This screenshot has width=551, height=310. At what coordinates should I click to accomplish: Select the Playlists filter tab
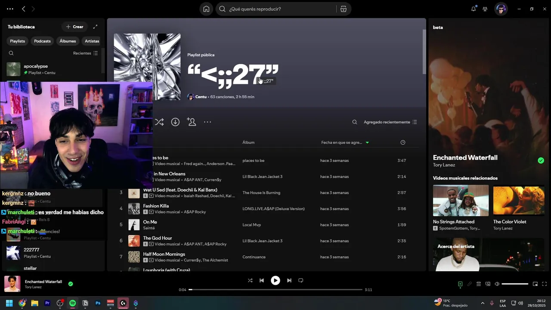pos(18,41)
